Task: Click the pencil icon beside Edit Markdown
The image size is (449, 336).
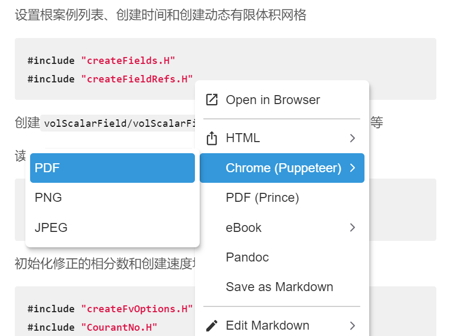Action: [x=212, y=325]
